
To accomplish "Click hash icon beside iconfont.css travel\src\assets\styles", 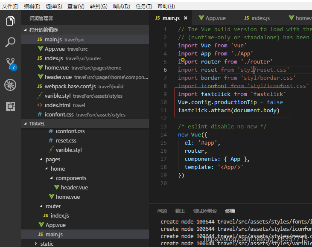I will (x=40, y=115).
